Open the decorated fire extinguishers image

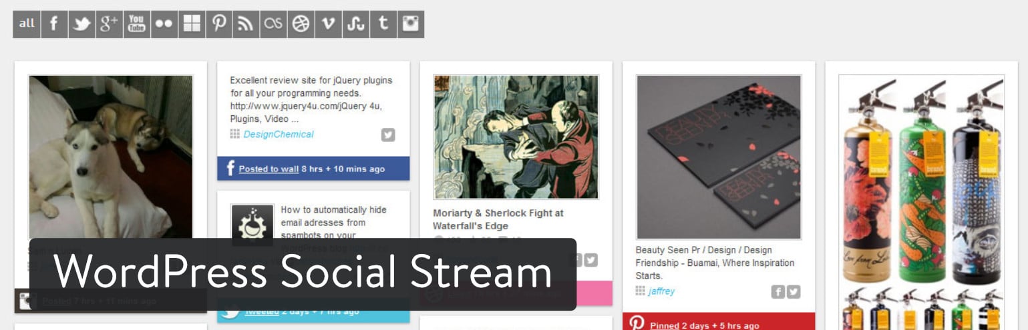click(922, 202)
